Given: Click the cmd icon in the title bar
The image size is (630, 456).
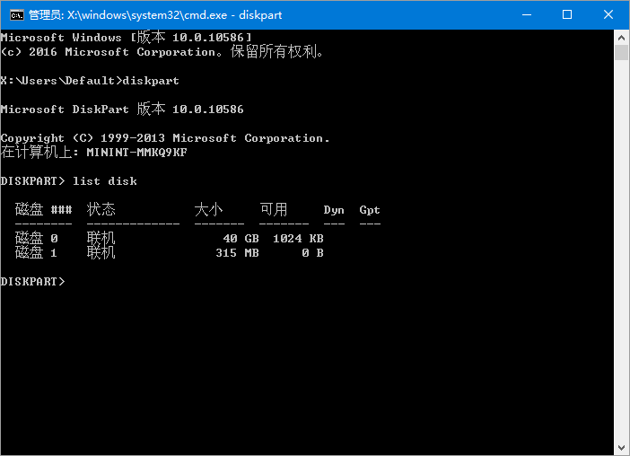Looking at the screenshot, I should (x=15, y=14).
